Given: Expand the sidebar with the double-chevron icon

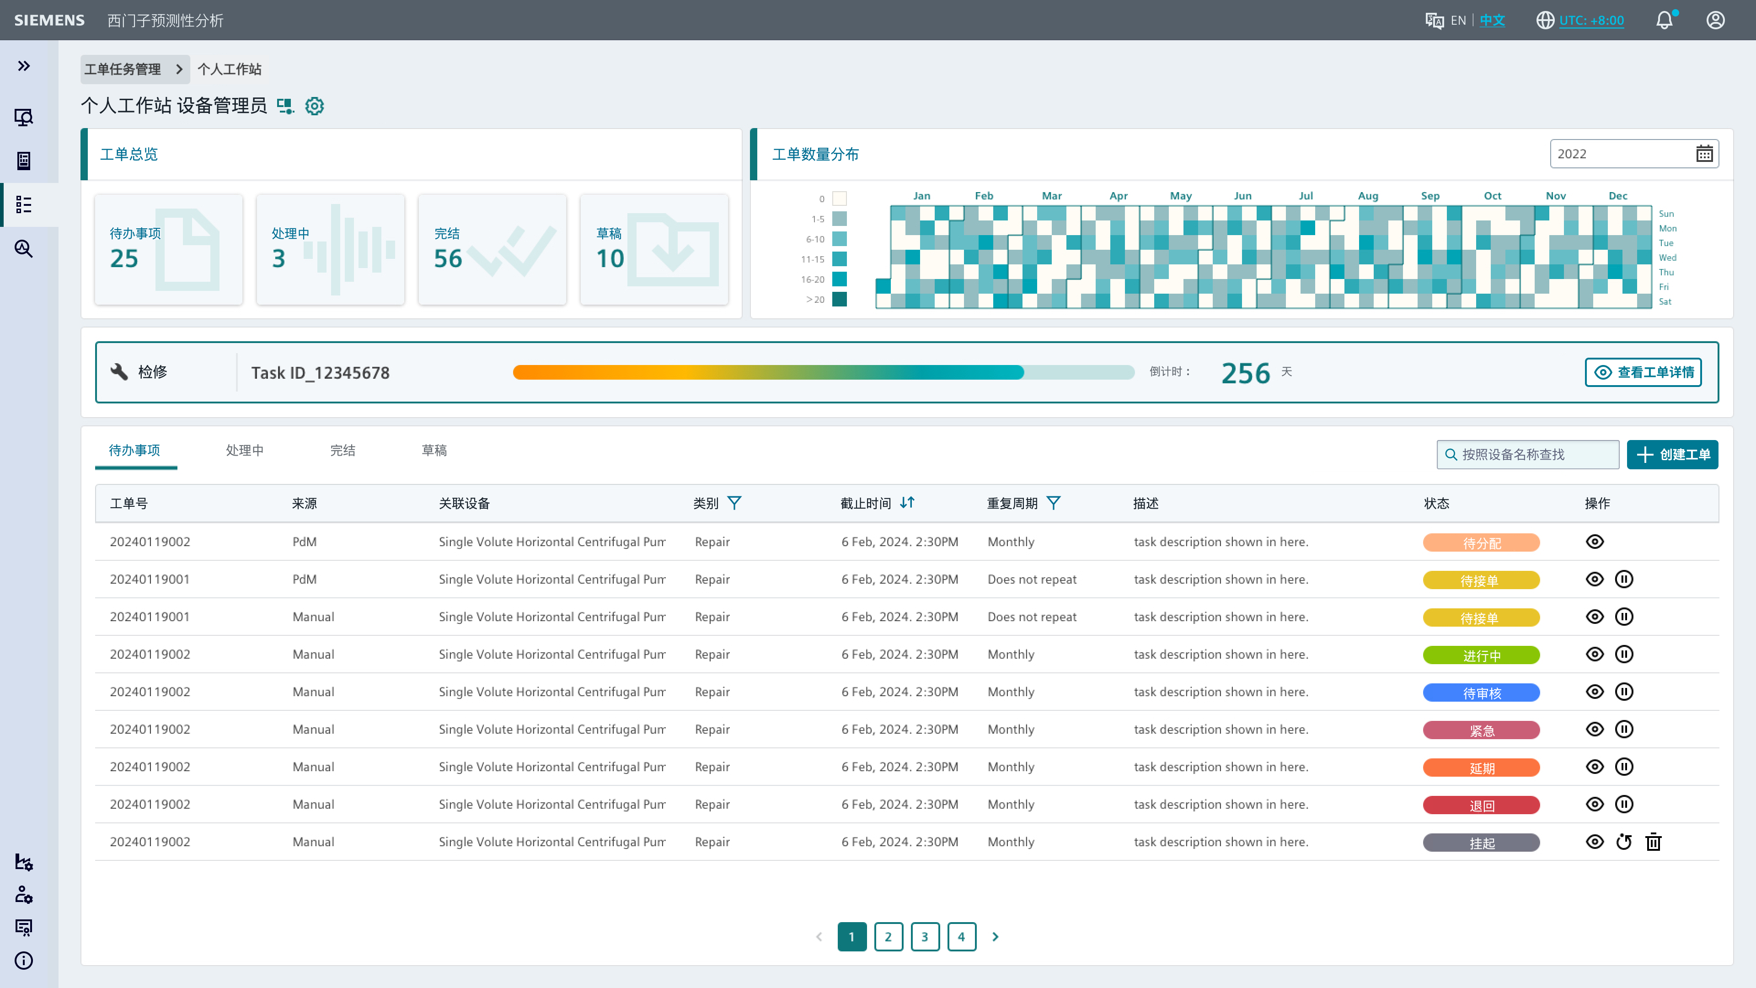Looking at the screenshot, I should pos(24,66).
